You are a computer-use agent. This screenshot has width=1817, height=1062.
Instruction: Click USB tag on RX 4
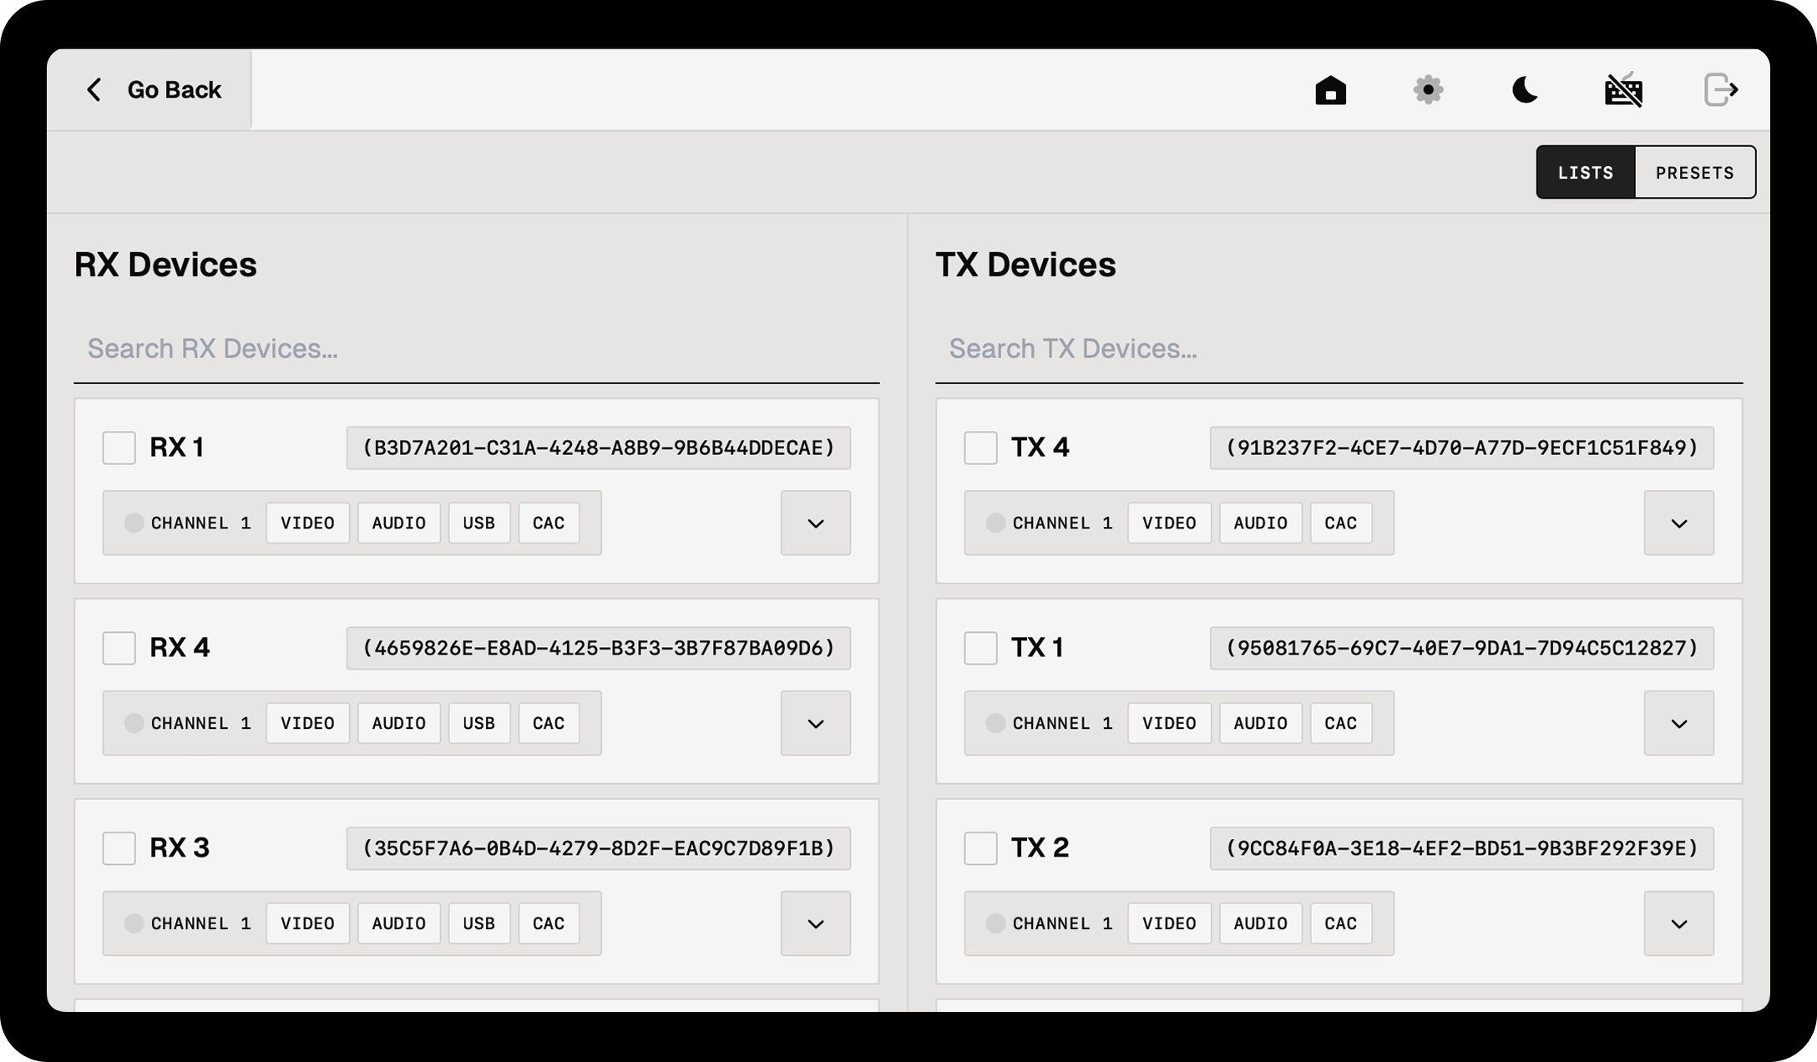pyautogui.click(x=479, y=723)
